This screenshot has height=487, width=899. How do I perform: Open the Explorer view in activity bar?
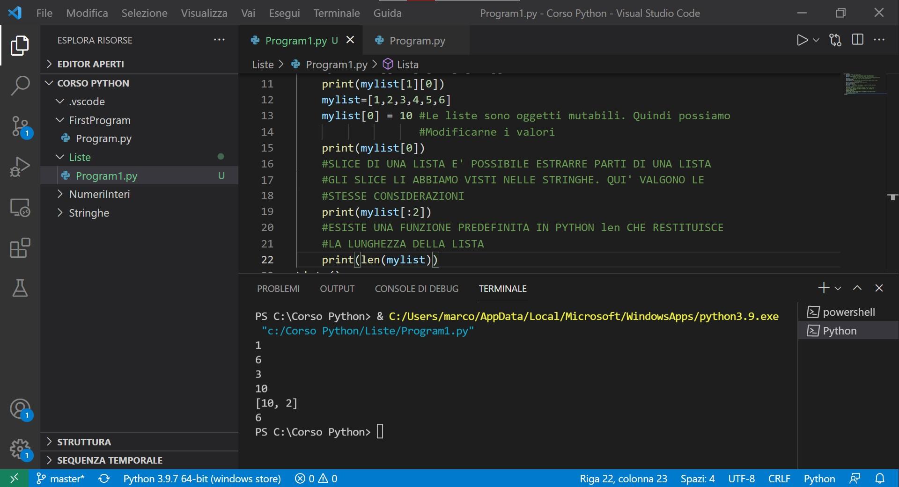click(x=20, y=45)
